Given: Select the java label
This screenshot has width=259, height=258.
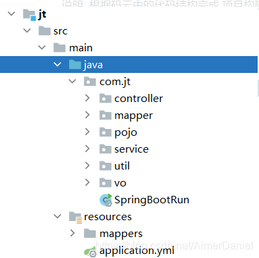Looking at the screenshot, I should click(x=93, y=66).
